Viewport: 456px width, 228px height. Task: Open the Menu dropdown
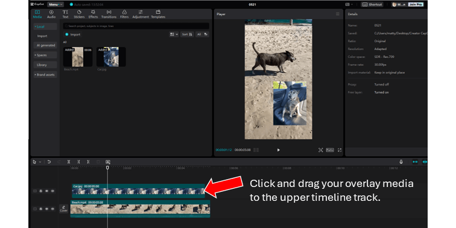[55, 5]
